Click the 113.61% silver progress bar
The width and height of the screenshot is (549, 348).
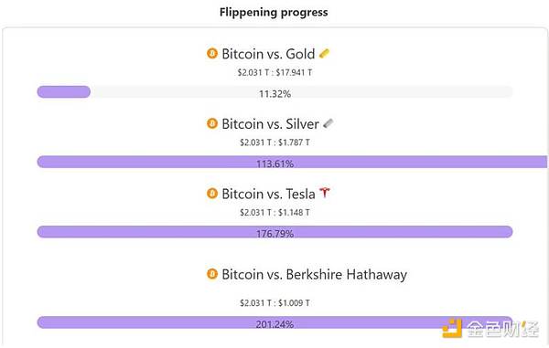tap(292, 162)
